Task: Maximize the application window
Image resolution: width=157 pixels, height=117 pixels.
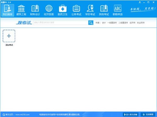Action: point(148,2)
